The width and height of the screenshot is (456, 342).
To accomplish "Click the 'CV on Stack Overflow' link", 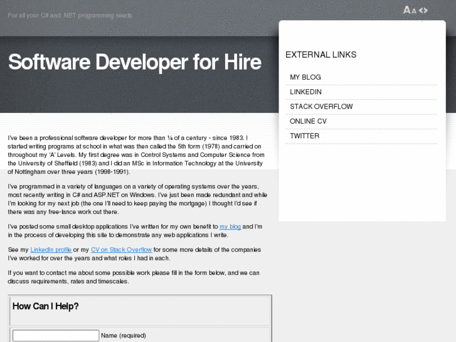I will coord(121,250).
